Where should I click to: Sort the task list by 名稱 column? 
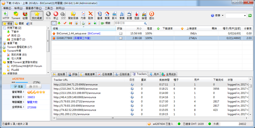tap(84, 29)
